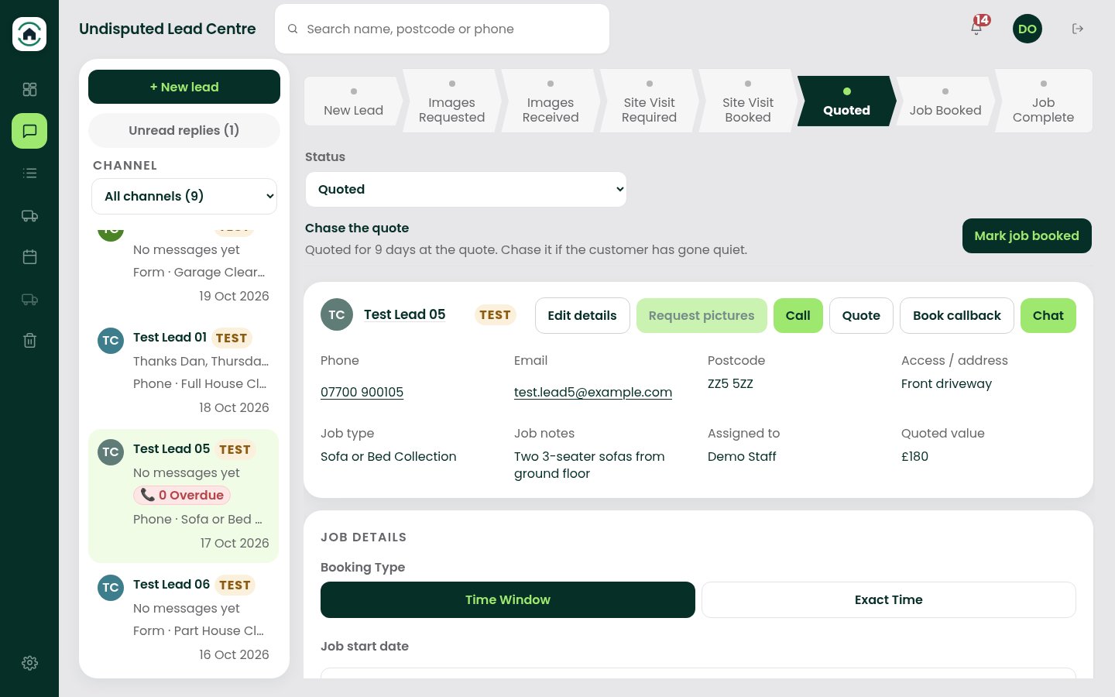
Task: Click the house logo icon
Action: pos(29,34)
